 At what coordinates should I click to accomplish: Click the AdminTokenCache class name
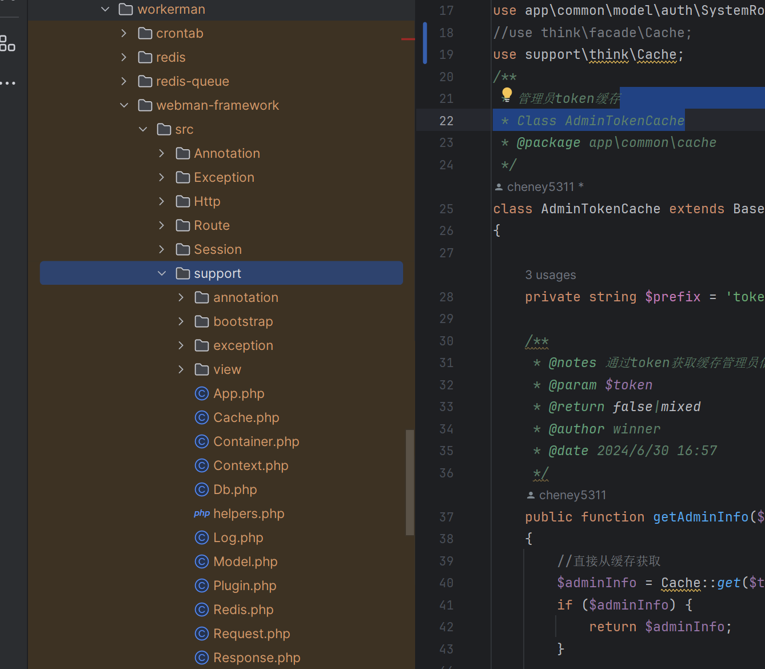pos(600,209)
